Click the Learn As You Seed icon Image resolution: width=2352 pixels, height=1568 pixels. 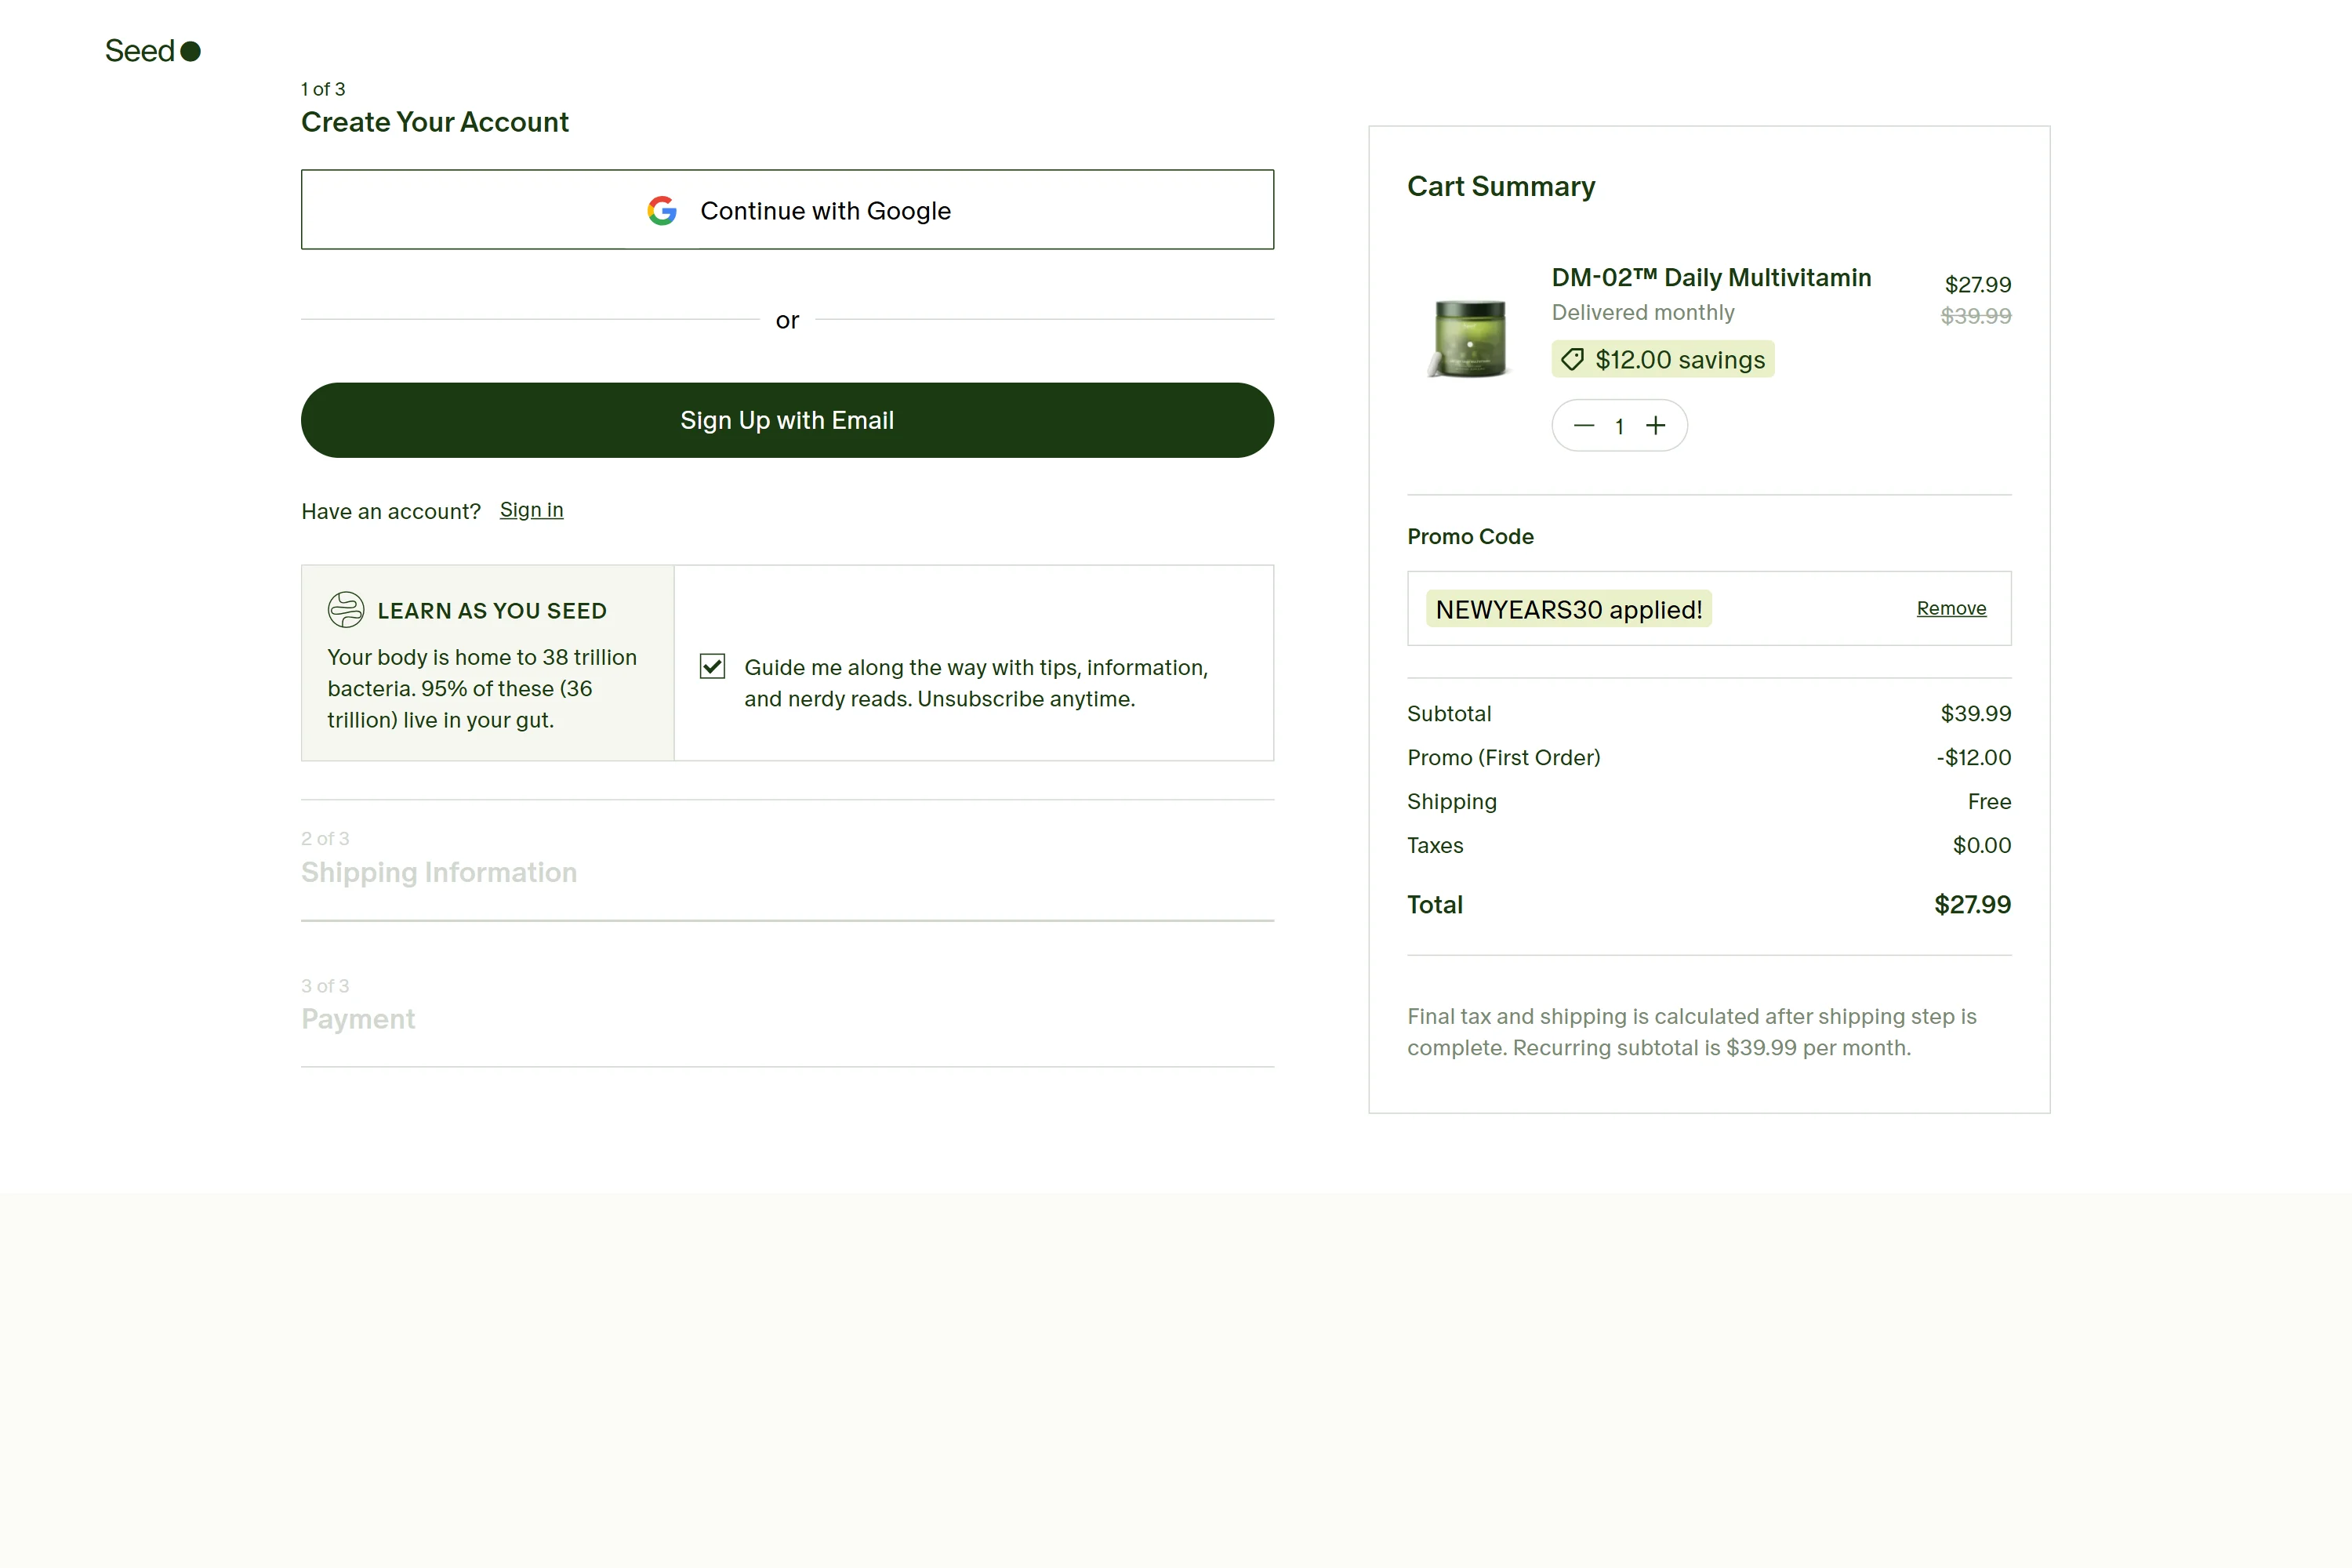[x=346, y=610]
